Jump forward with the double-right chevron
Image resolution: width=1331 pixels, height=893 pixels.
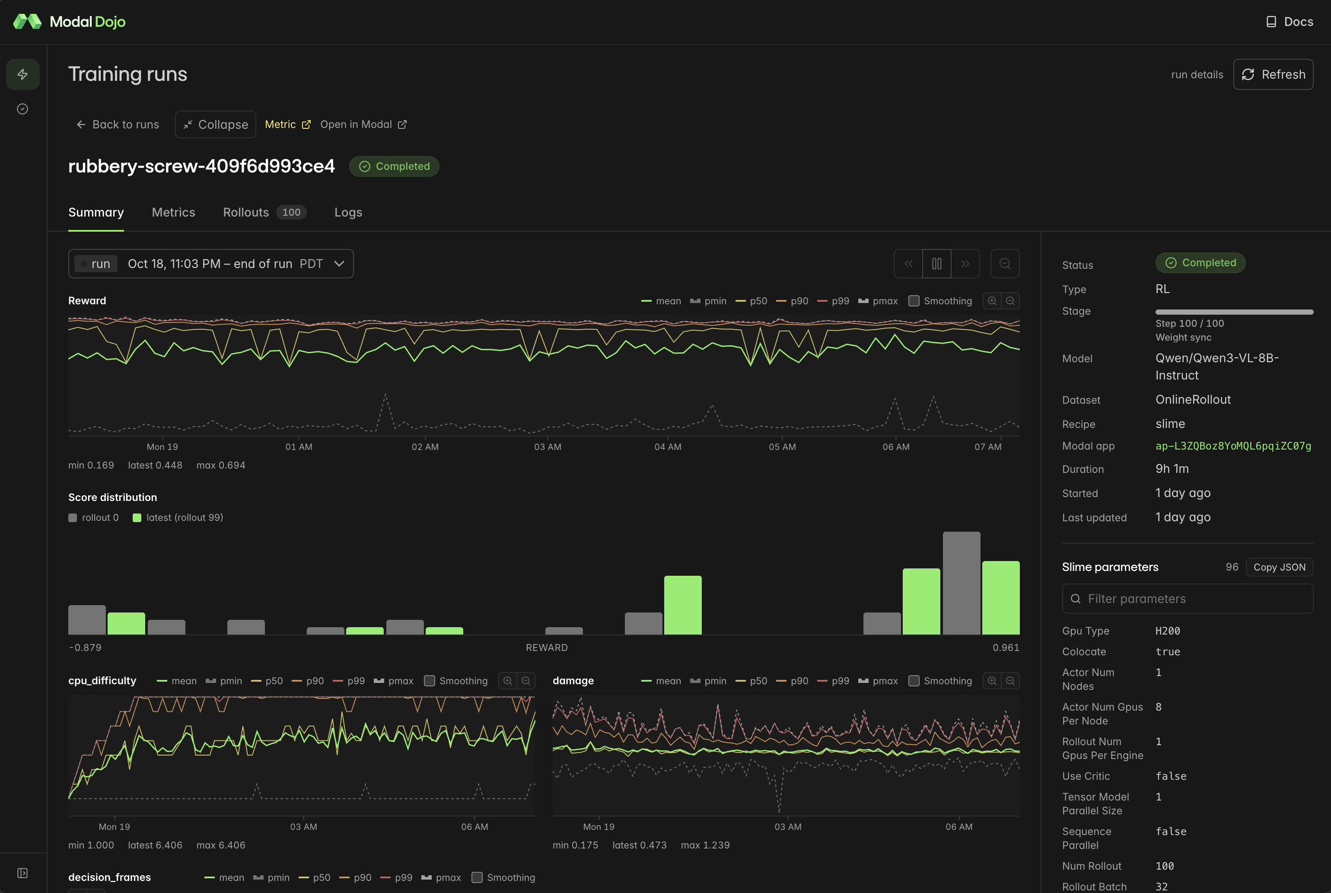pyautogui.click(x=965, y=264)
